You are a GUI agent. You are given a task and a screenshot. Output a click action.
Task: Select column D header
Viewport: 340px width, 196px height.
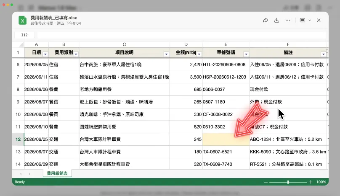186,44
